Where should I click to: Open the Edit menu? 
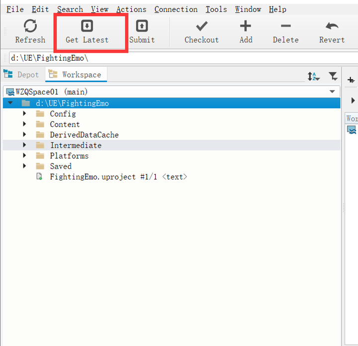[40, 9]
